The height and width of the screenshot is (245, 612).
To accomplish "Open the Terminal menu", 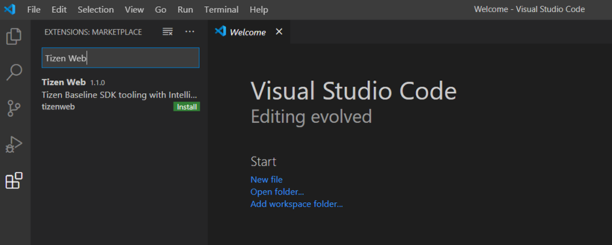I will point(221,10).
